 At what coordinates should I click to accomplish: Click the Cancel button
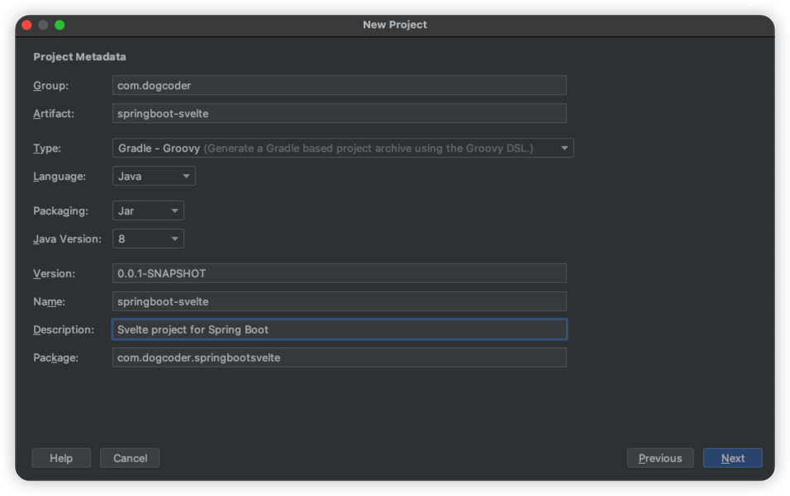point(130,458)
